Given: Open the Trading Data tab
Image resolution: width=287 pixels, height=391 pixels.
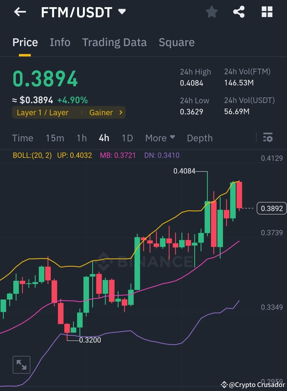Looking at the screenshot, I should [x=114, y=42].
